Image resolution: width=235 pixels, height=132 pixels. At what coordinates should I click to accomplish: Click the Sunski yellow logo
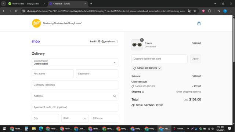36,23
